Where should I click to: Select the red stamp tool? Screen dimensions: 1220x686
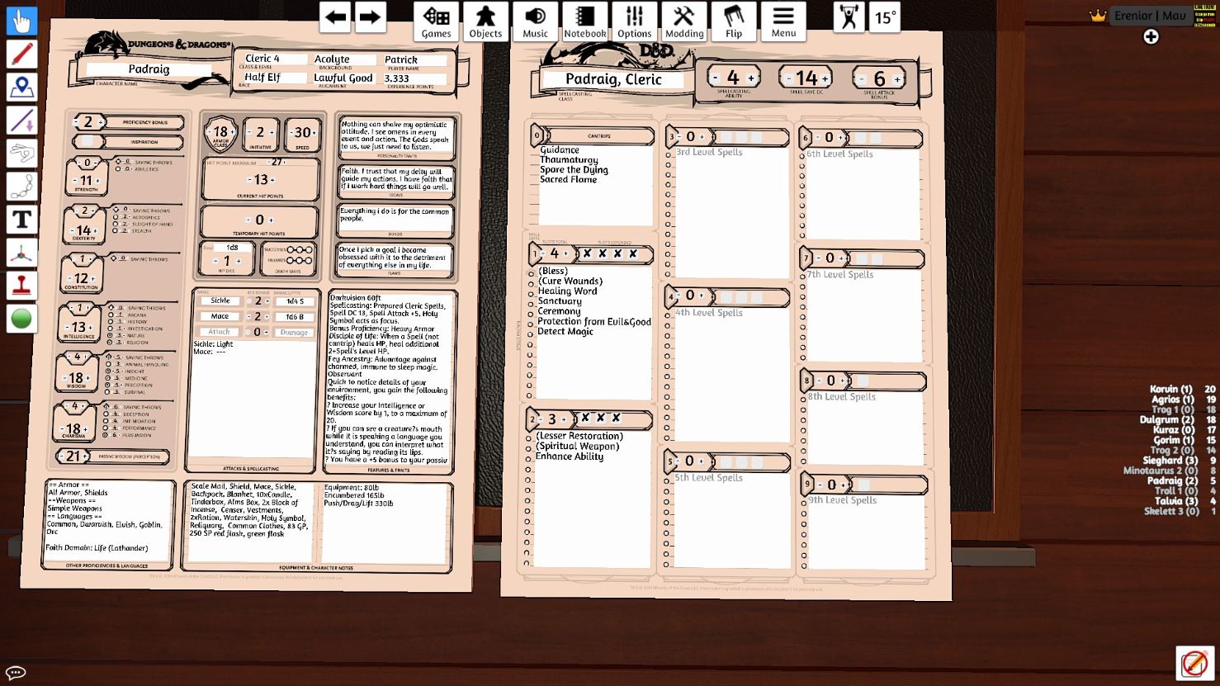tap(22, 286)
